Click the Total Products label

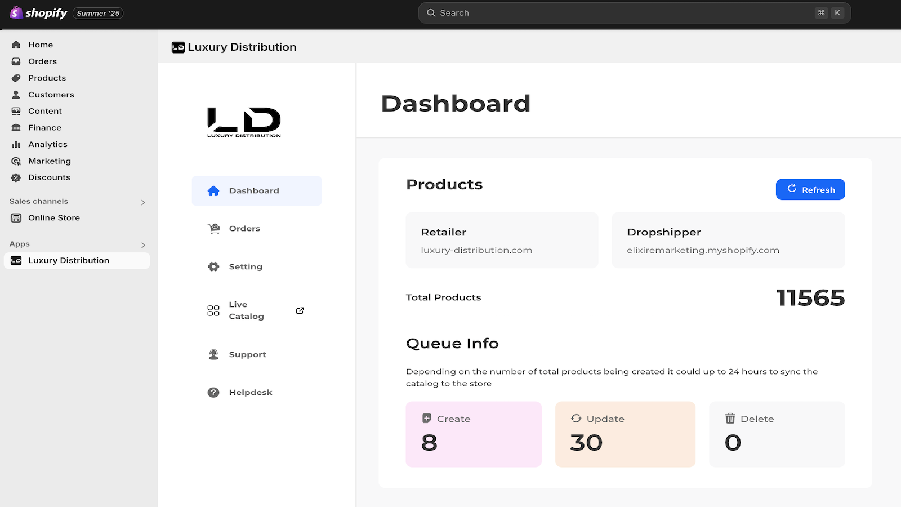pos(444,297)
